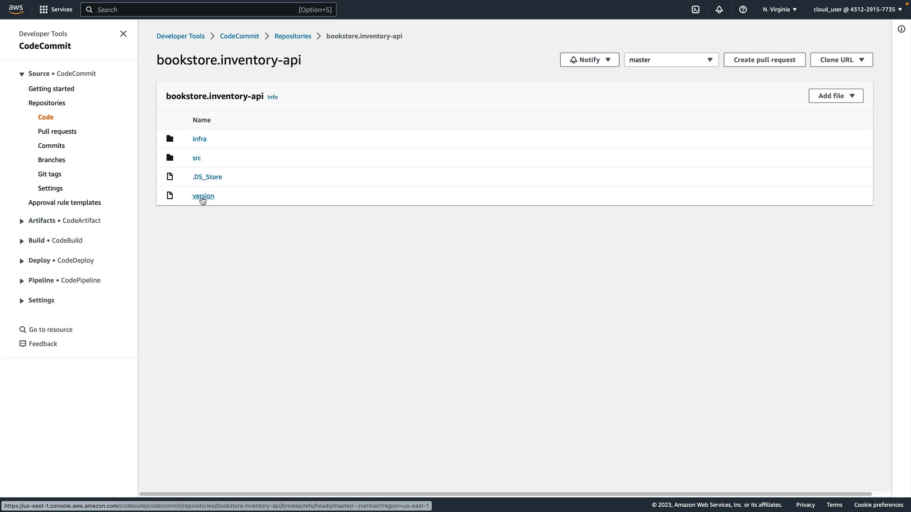Open the notifications bell icon

719,9
